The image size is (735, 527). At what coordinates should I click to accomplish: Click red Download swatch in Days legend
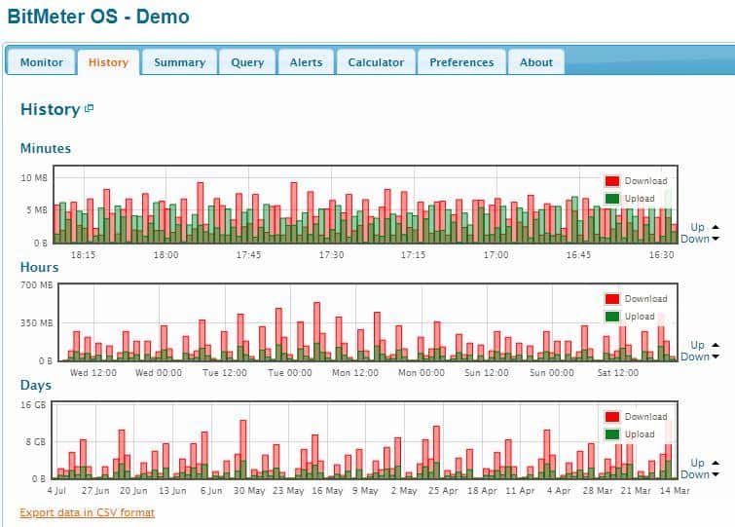point(612,417)
